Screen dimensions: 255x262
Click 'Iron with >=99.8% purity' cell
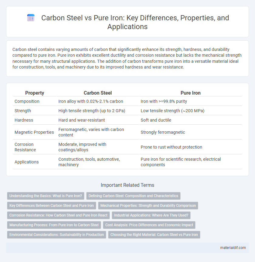tap(191, 101)
